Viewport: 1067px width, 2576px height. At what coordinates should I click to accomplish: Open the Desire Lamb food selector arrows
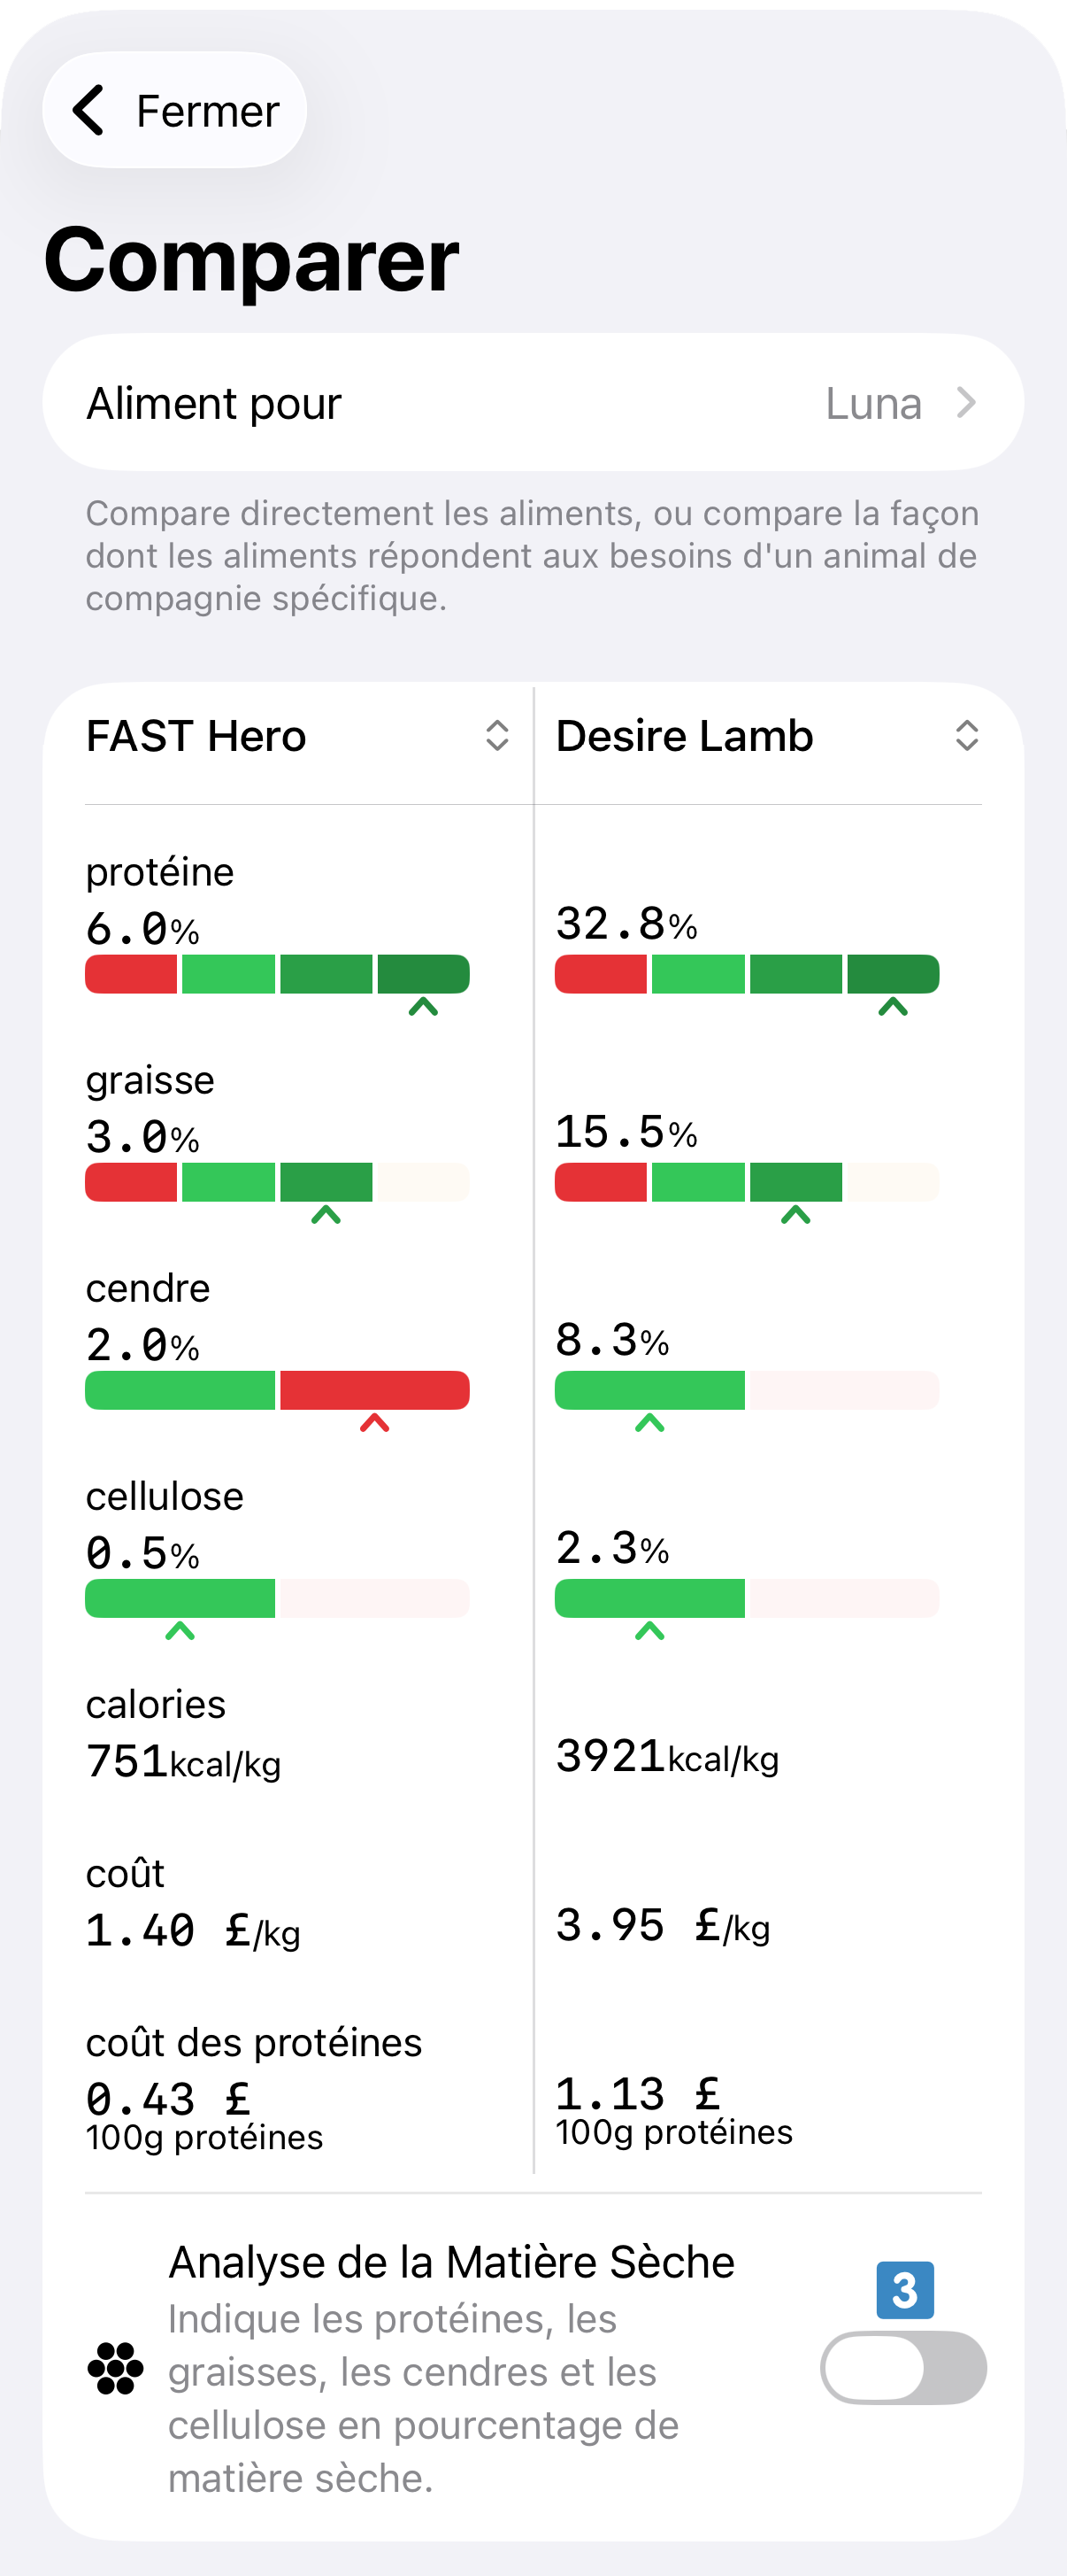pos(966,736)
